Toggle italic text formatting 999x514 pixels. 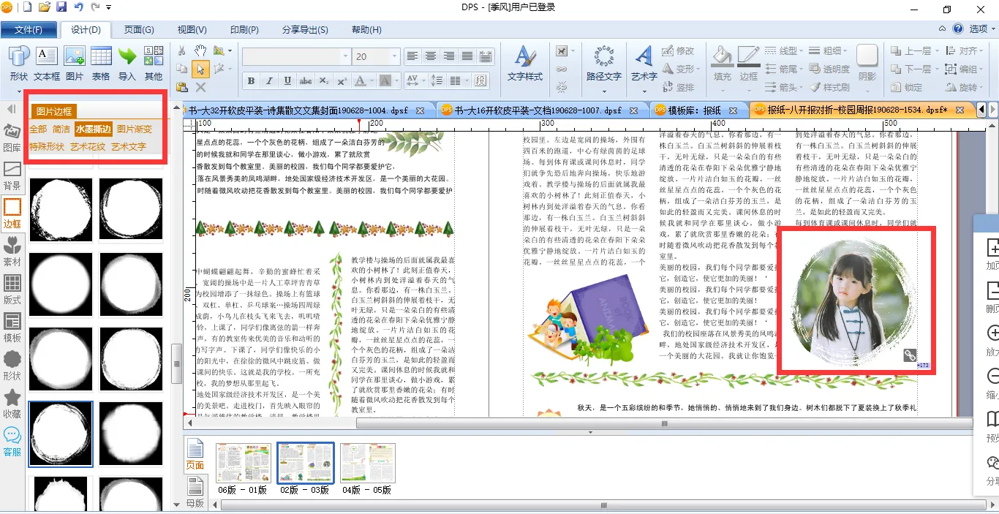[269, 81]
